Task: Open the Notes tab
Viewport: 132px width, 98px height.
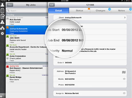Action: [x=122, y=11]
